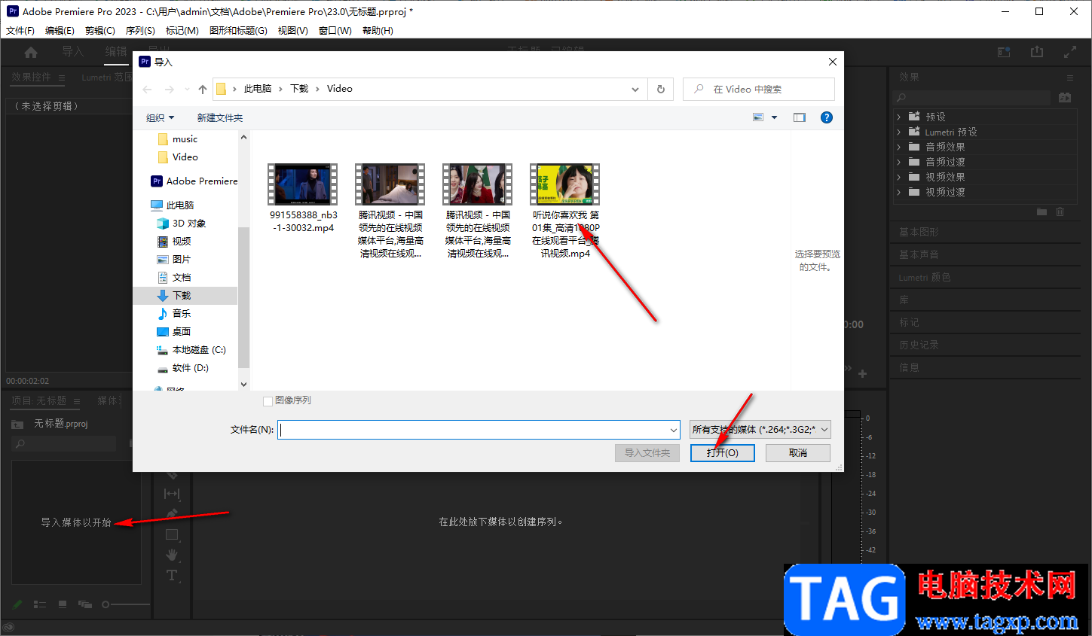Open the 标记(M) menu
Image resolution: width=1092 pixels, height=636 pixels.
pyautogui.click(x=182, y=31)
